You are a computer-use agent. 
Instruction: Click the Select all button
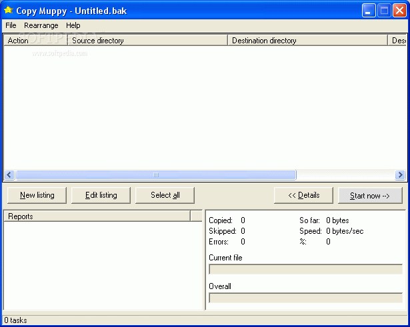tap(165, 195)
